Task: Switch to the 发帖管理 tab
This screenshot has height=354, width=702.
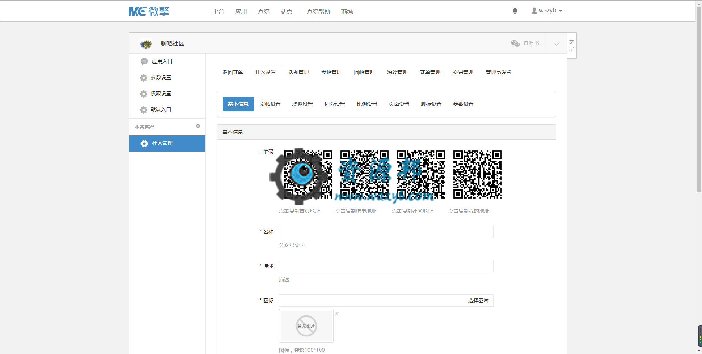Action: [331, 72]
